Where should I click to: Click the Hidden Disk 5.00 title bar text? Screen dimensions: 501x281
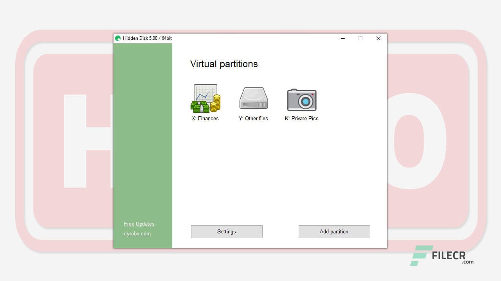[147, 38]
